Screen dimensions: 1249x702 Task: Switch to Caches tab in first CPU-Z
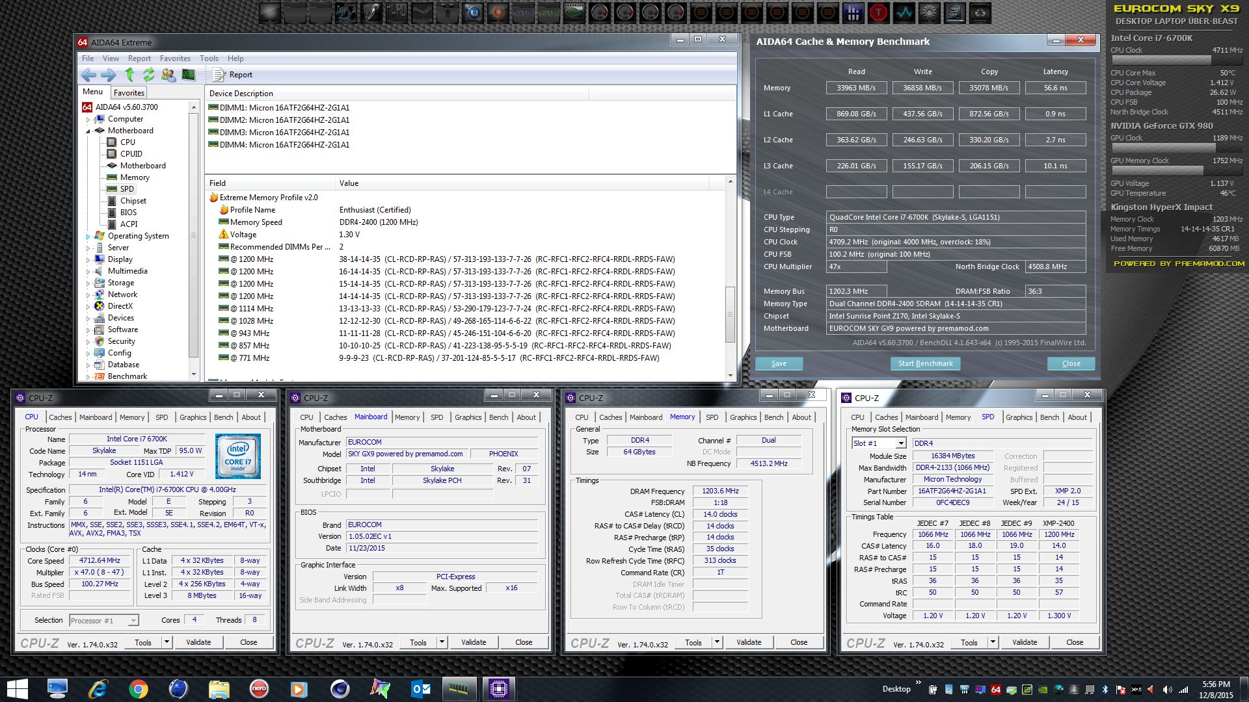coord(60,417)
